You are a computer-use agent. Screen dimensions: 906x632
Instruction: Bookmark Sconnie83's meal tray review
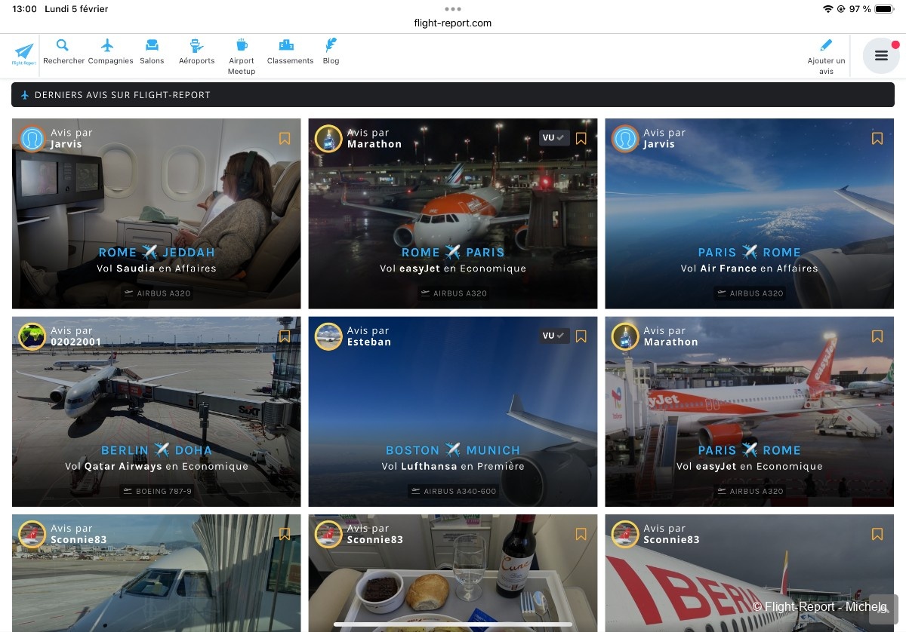pos(581,534)
